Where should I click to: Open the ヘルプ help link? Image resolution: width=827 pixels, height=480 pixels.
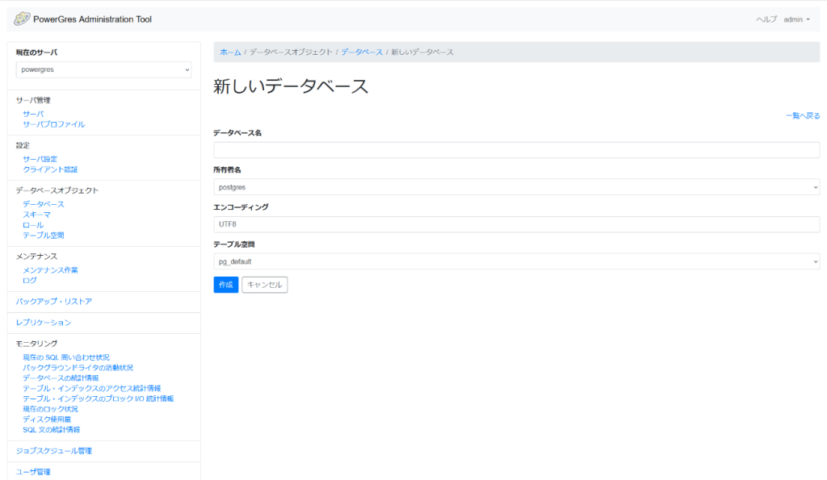(766, 19)
